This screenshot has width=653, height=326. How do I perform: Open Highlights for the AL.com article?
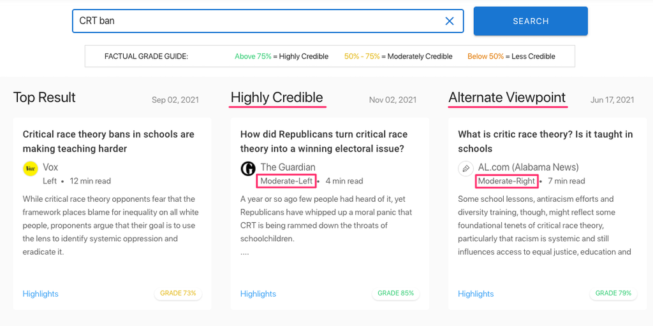click(476, 294)
